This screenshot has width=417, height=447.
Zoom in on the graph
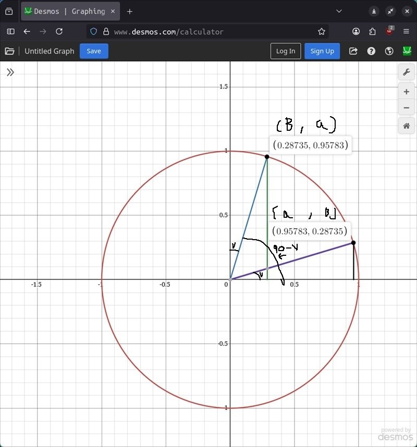(406, 92)
